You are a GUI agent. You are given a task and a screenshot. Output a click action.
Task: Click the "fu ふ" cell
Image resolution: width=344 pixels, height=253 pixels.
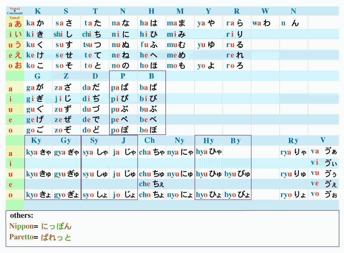coord(149,45)
